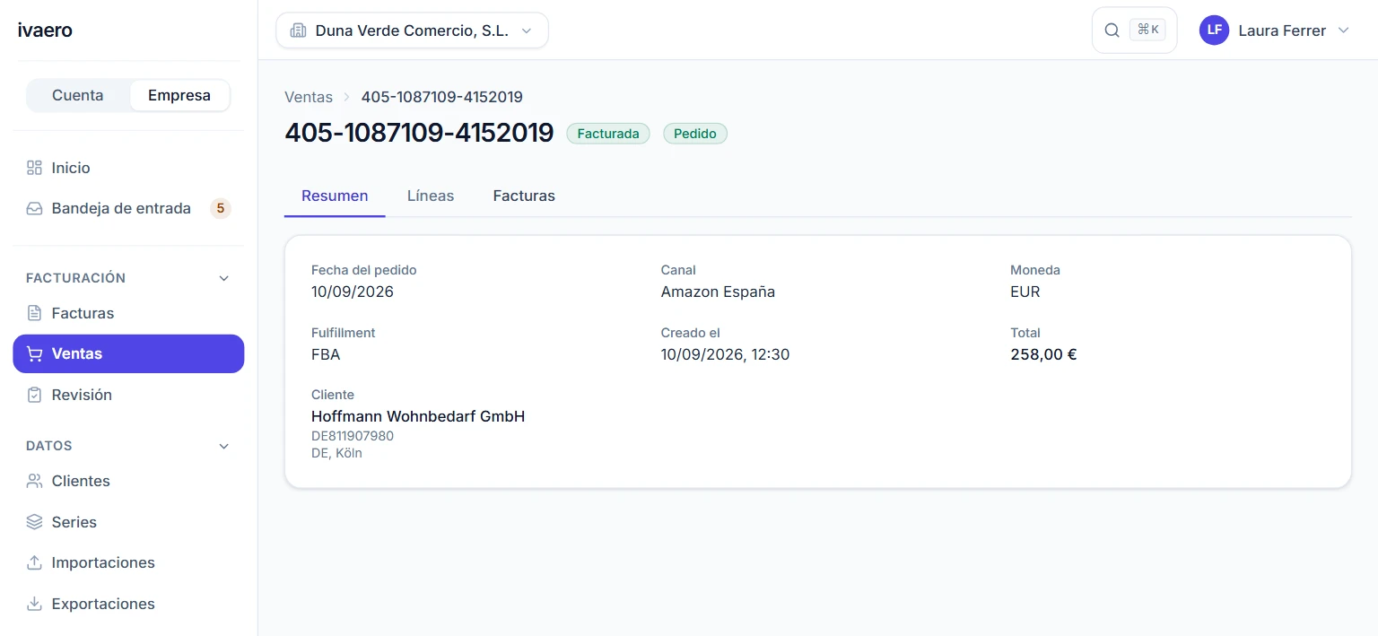Screen dimensions: 1378x636
Task: Open the search with magnifier icon
Action: click(x=1112, y=30)
